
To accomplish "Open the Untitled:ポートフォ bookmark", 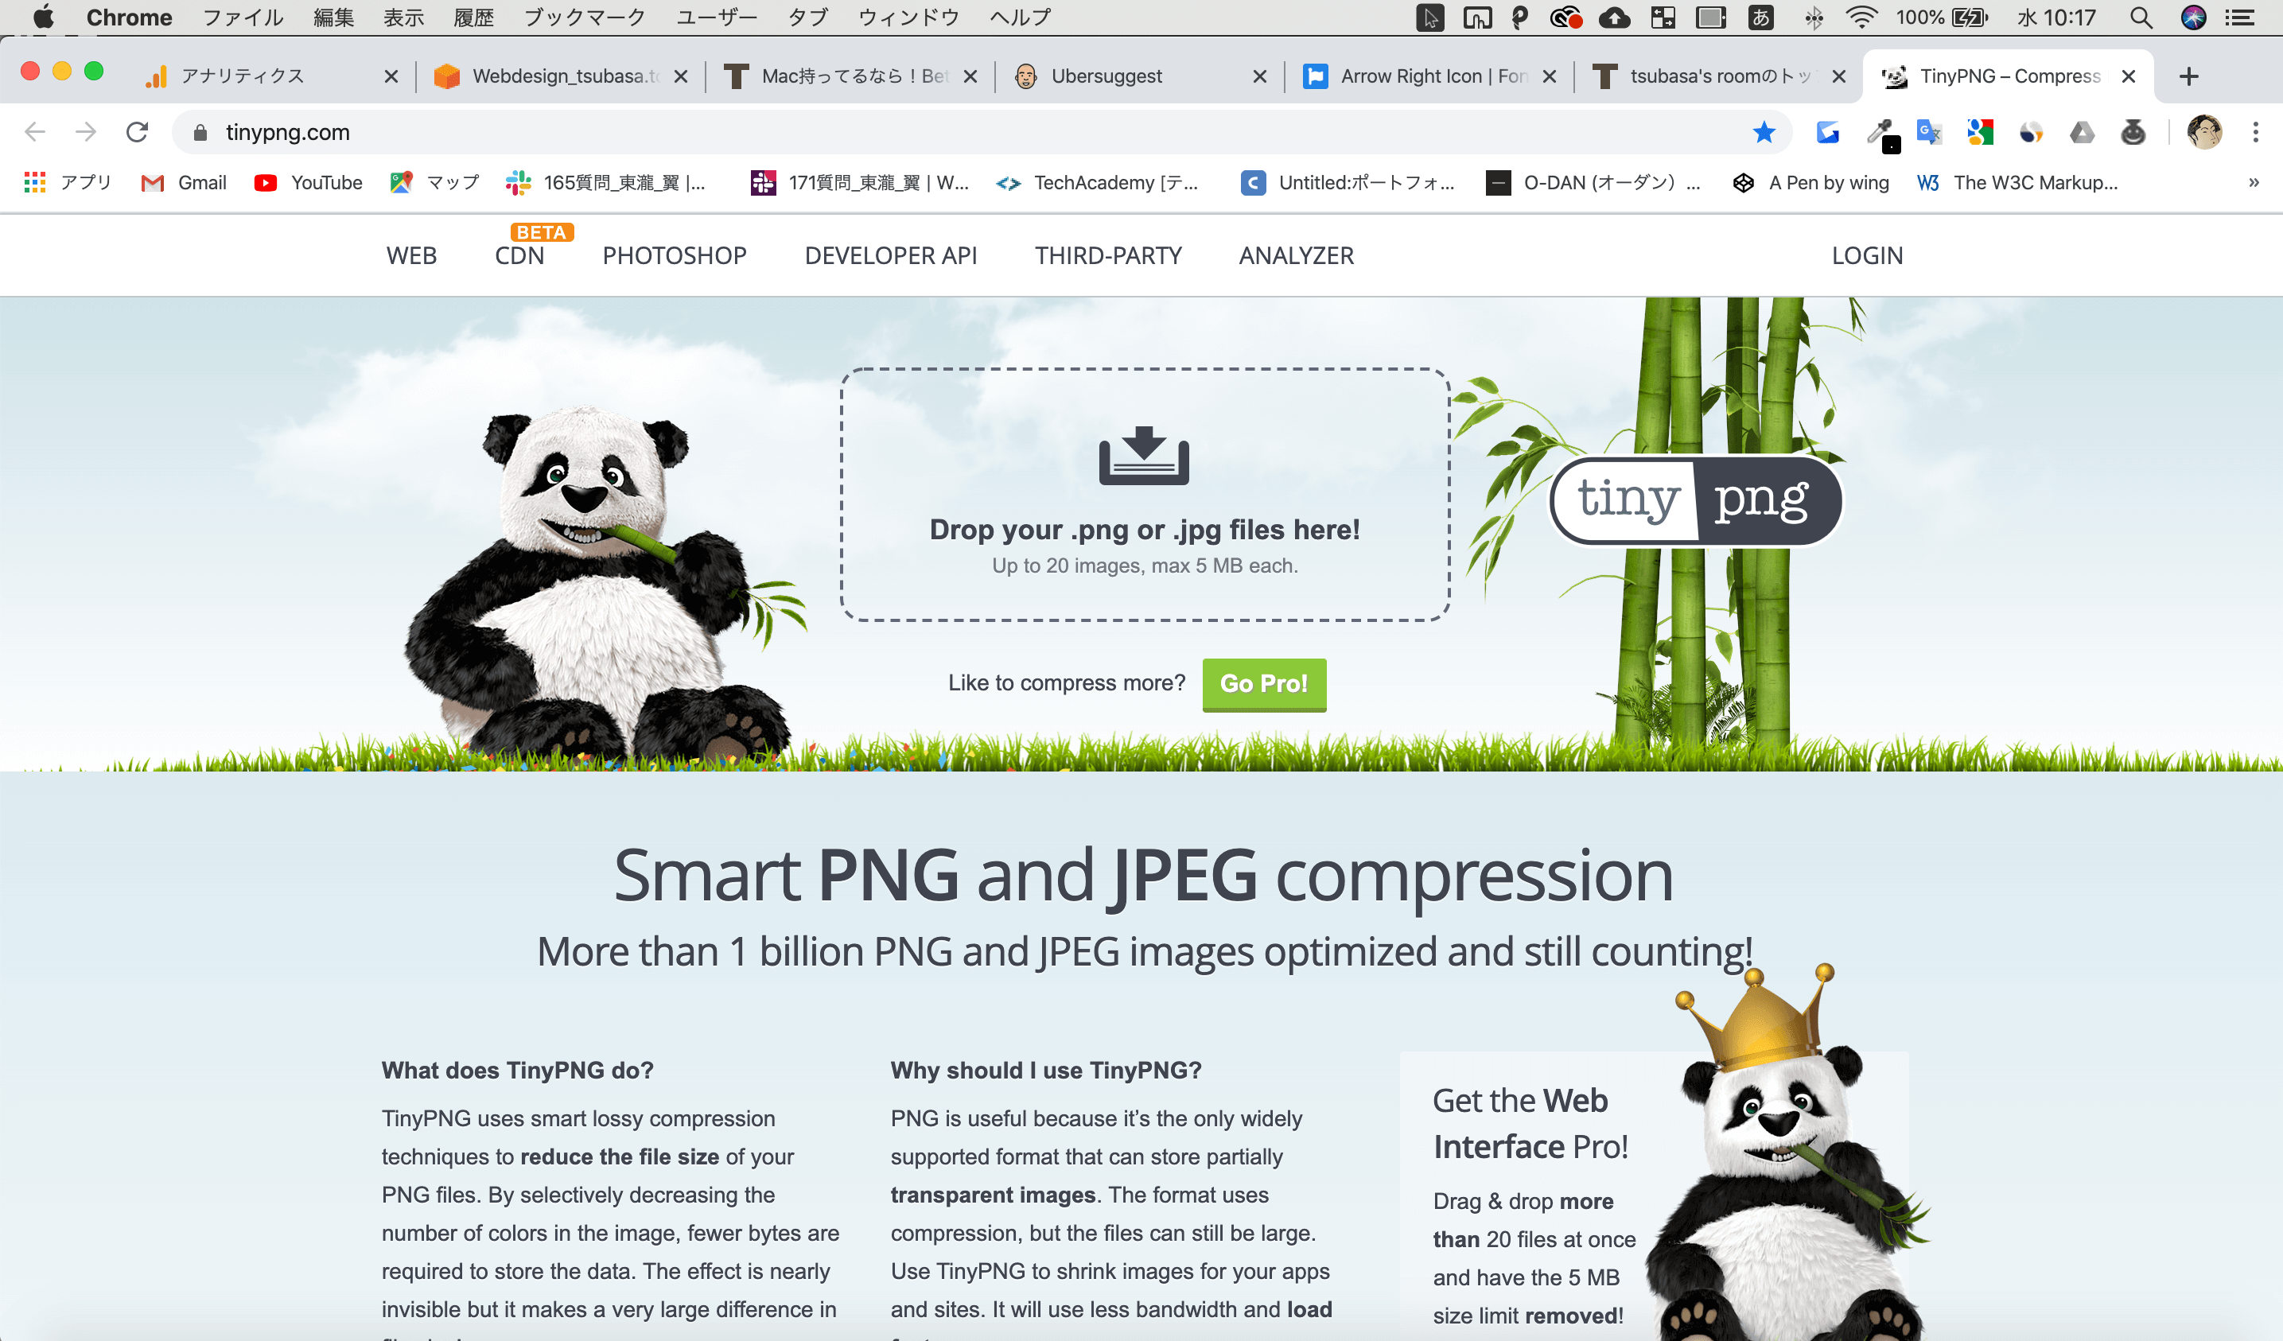I will coord(1348,183).
